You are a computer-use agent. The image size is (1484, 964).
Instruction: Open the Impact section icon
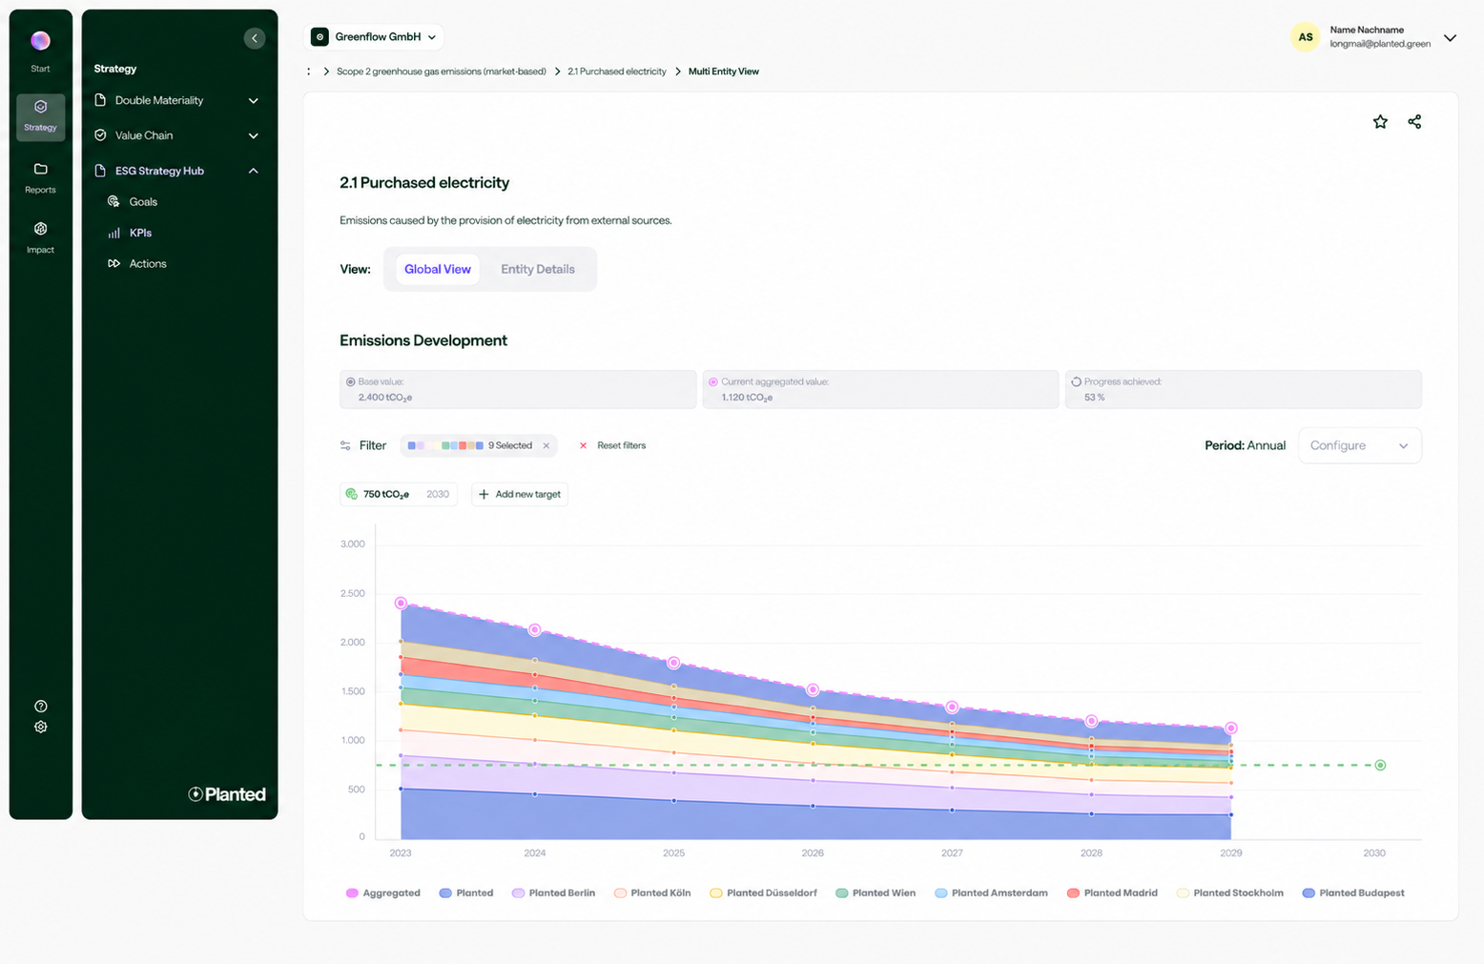(40, 229)
